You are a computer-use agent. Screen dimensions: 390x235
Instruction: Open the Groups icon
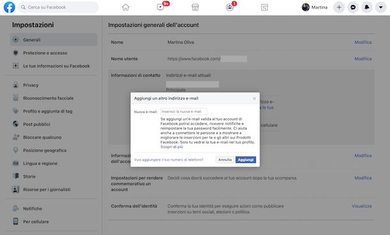pyautogui.click(x=230, y=7)
